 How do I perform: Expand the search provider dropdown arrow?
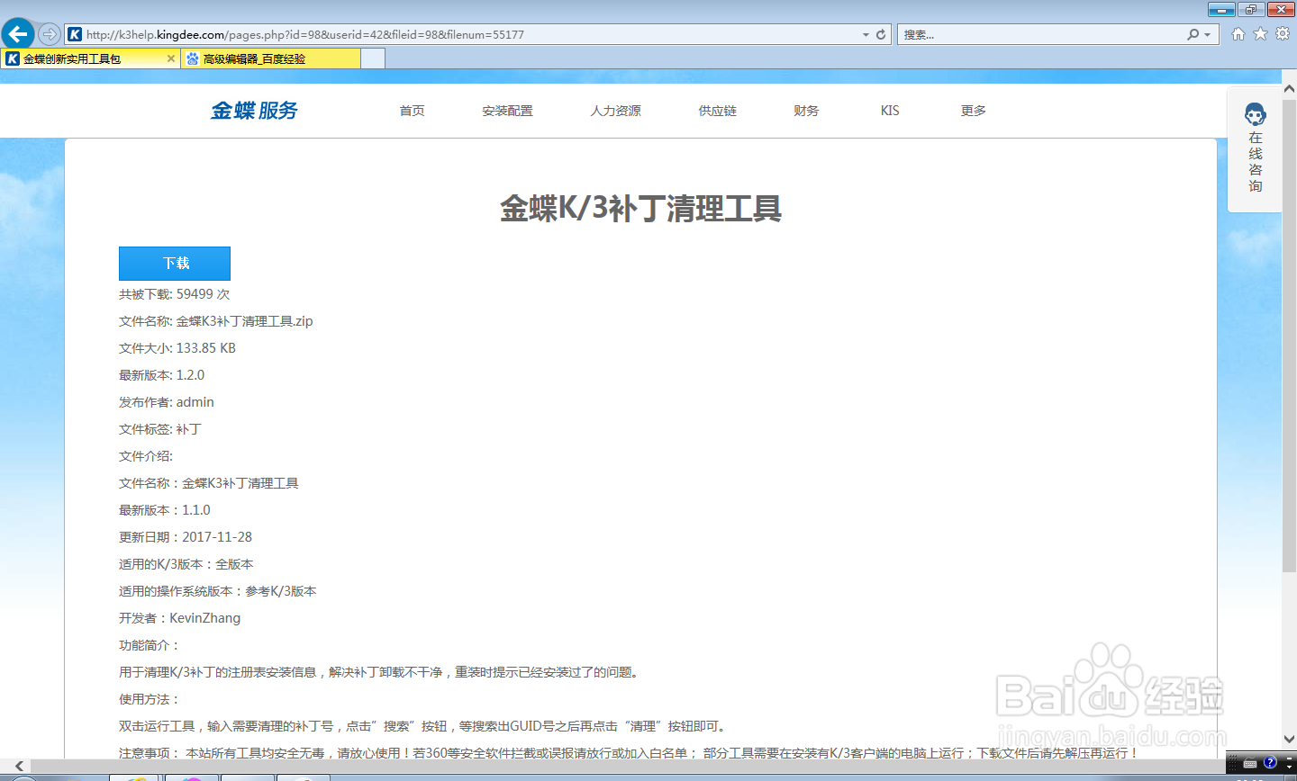pyautogui.click(x=1207, y=34)
